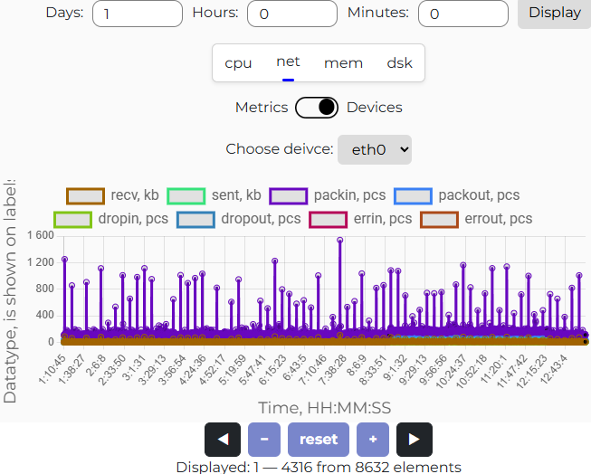Click the Minutes input field

click(463, 14)
